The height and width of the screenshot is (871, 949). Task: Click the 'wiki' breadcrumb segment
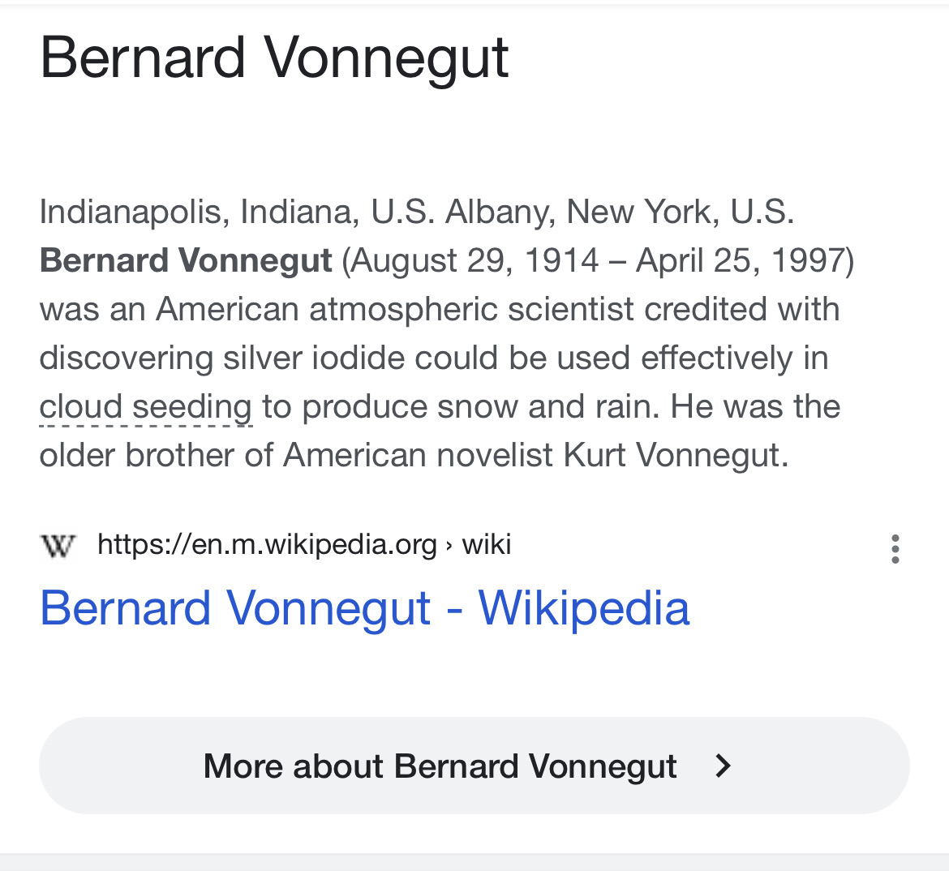pyautogui.click(x=487, y=544)
